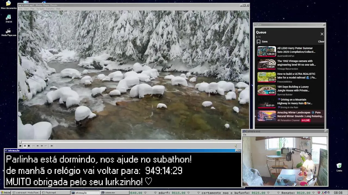Click the channel name Vintage Resurrection

tap(288, 69)
